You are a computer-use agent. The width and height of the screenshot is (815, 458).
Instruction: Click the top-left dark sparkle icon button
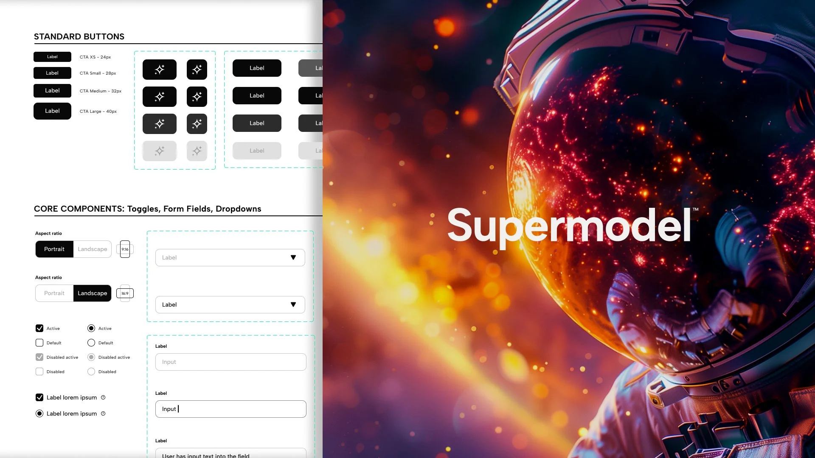(159, 69)
